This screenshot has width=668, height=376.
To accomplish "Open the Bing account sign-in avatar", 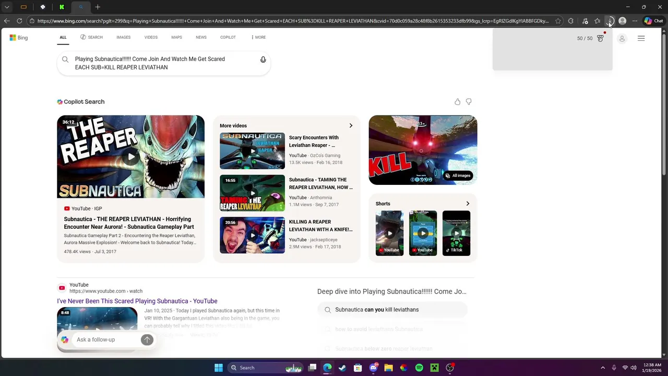I will click(x=622, y=38).
